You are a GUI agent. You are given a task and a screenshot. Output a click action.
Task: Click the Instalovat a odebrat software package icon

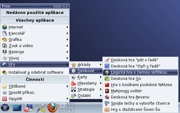pos(5,72)
